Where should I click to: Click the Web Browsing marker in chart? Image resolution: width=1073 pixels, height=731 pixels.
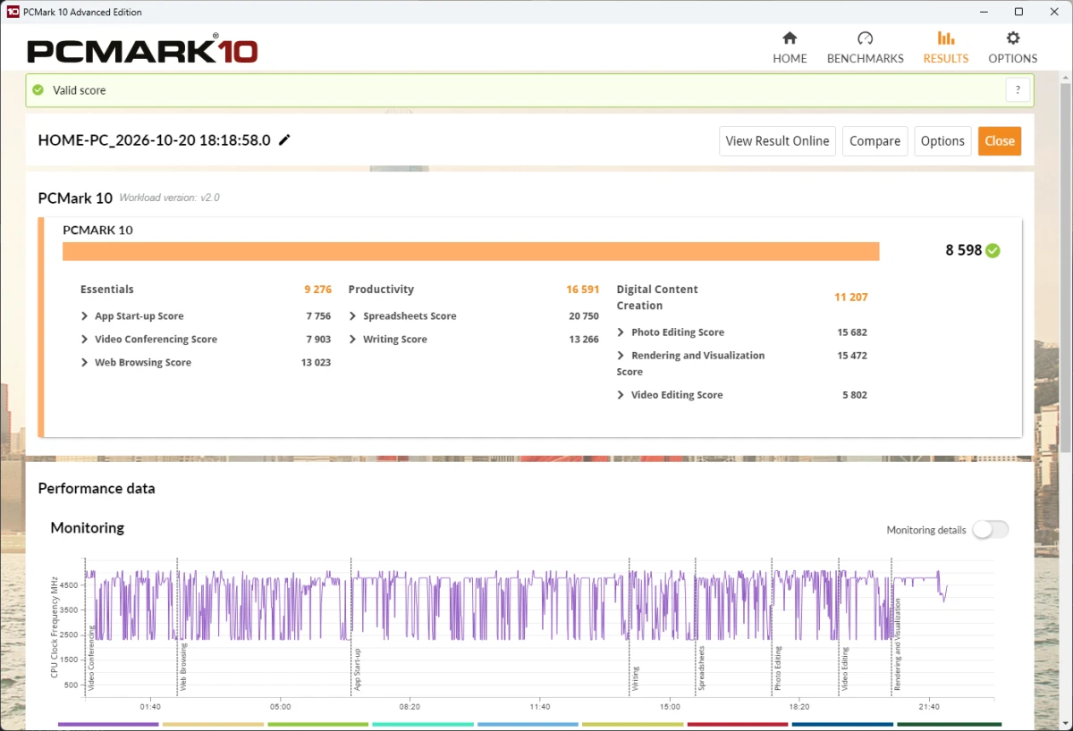(x=183, y=667)
